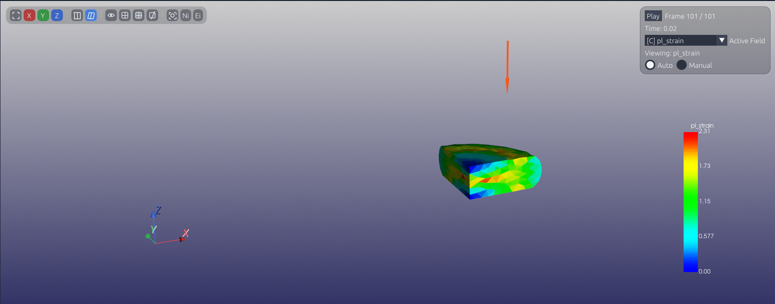Toggle the highlighted perspective projection icon
This screenshot has width=775, height=304.
tap(91, 16)
